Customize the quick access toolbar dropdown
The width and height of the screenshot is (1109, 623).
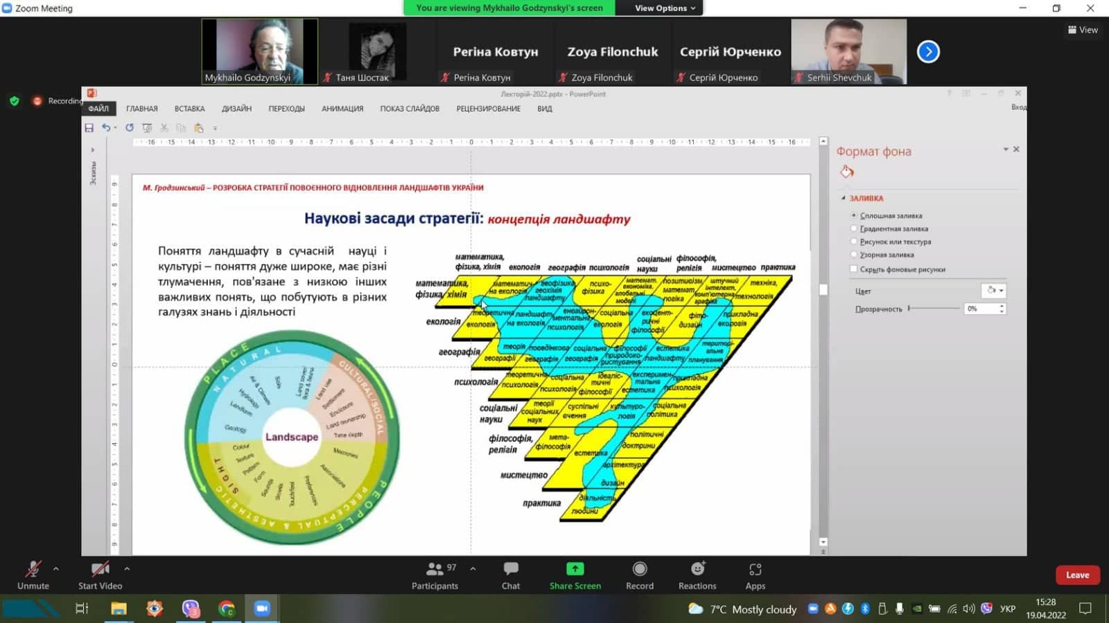pos(215,128)
